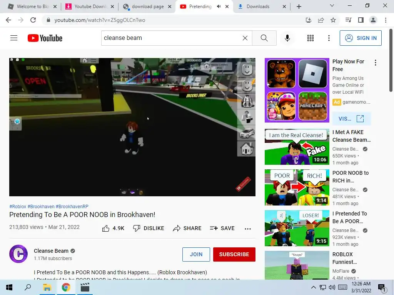Bookmark this page with star icon

pos(333,20)
